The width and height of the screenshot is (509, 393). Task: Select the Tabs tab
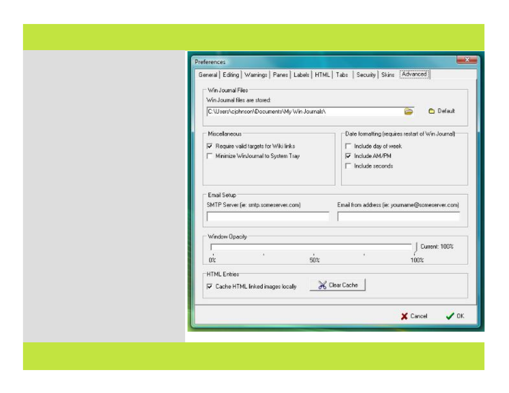[342, 75]
